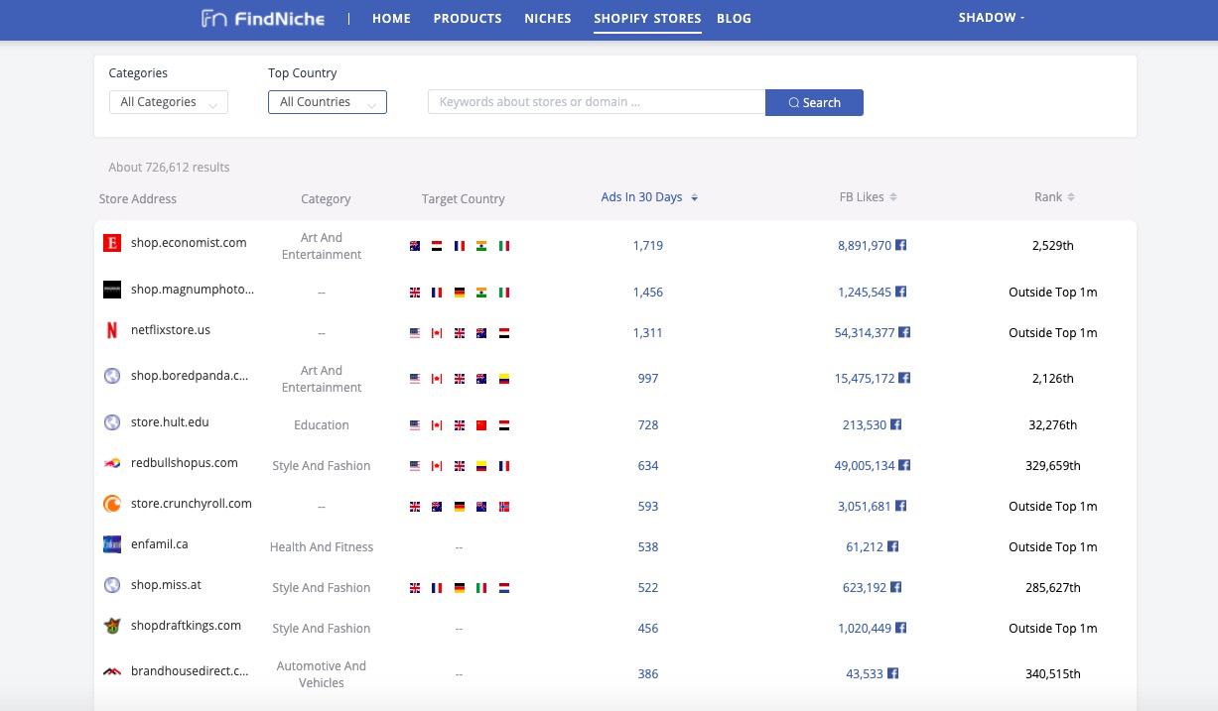Click Automotive And Vehicles category cell
The width and height of the screenshot is (1218, 711).
(322, 674)
